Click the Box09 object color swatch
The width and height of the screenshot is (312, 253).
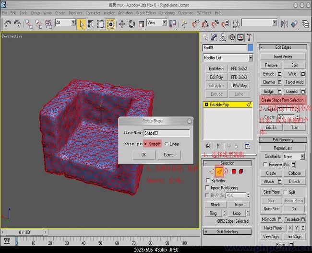[x=250, y=47]
